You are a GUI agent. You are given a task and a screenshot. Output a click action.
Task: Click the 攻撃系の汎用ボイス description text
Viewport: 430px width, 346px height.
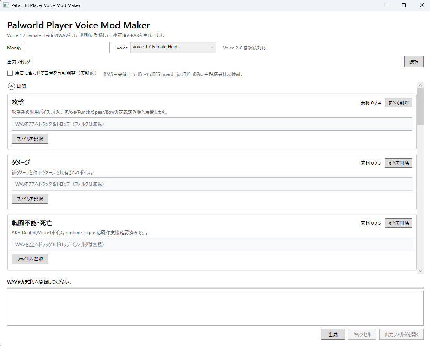(x=90, y=112)
